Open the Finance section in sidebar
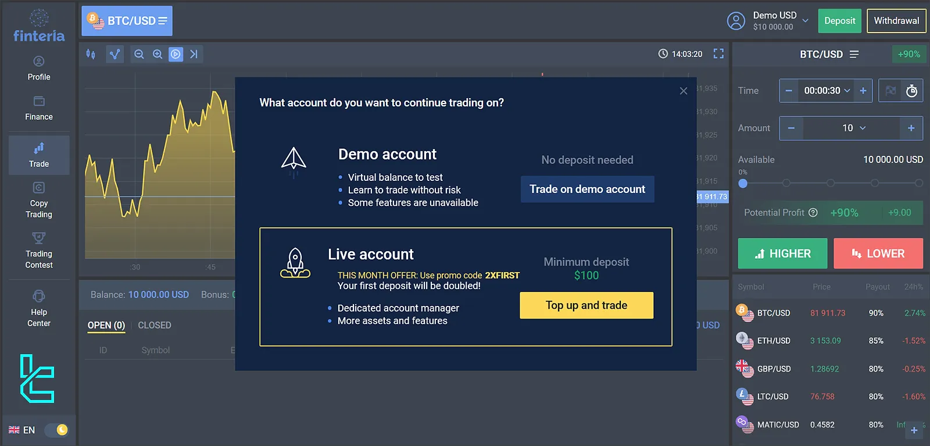This screenshot has height=446, width=930. pos(39,108)
